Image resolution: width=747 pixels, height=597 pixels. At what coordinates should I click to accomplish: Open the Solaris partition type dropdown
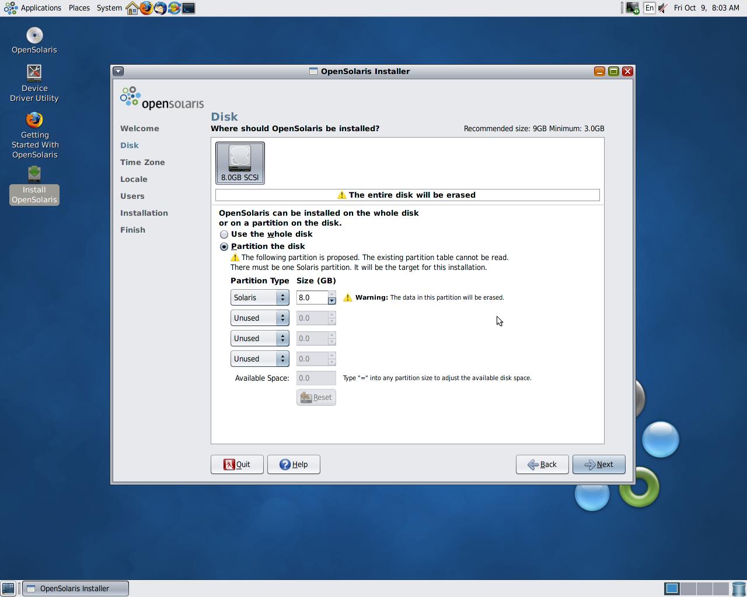point(260,297)
